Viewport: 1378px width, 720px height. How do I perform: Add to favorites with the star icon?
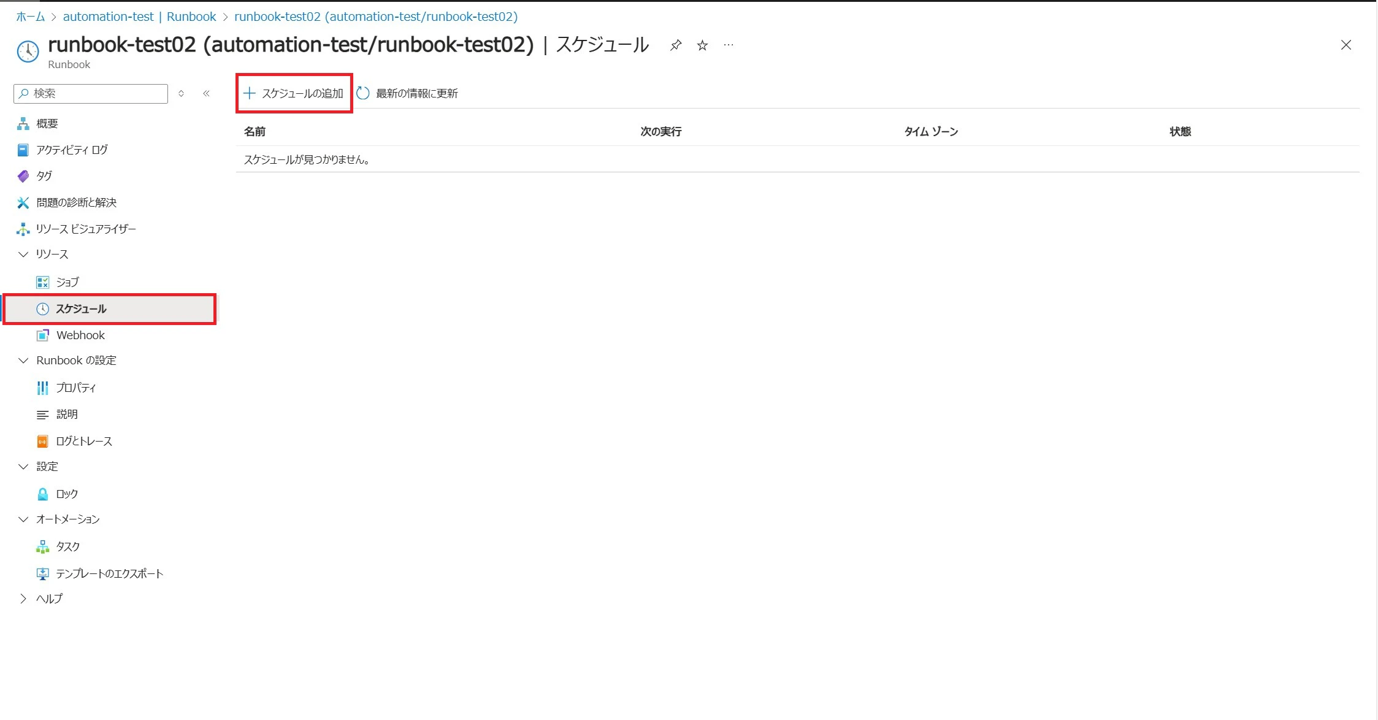(702, 45)
